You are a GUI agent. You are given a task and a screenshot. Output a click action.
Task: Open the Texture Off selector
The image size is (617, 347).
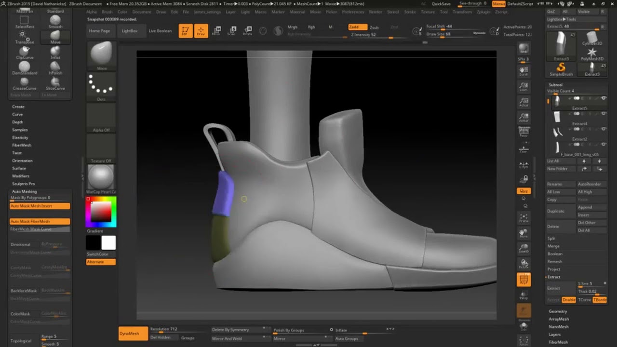coord(102,149)
